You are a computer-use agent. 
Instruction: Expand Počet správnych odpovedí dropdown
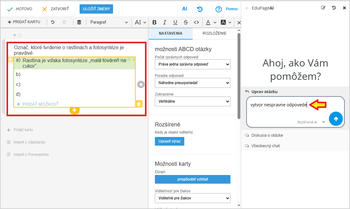tap(192, 64)
